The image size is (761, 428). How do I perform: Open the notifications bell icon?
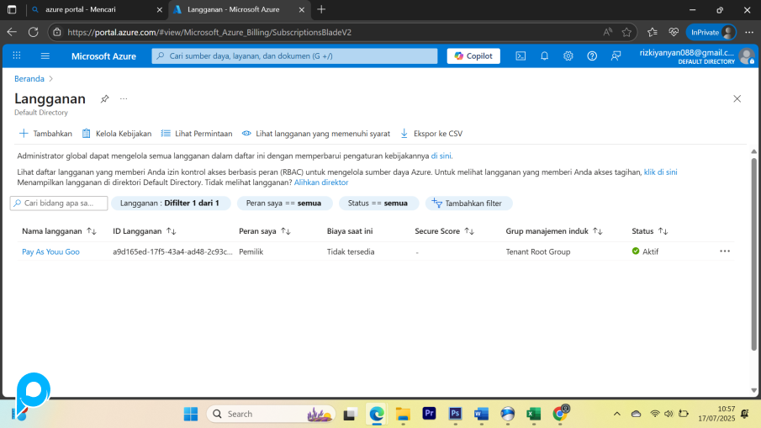[x=544, y=56]
